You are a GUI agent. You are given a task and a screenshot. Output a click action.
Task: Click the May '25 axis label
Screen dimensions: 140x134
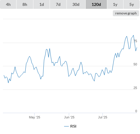[x=35, y=117]
